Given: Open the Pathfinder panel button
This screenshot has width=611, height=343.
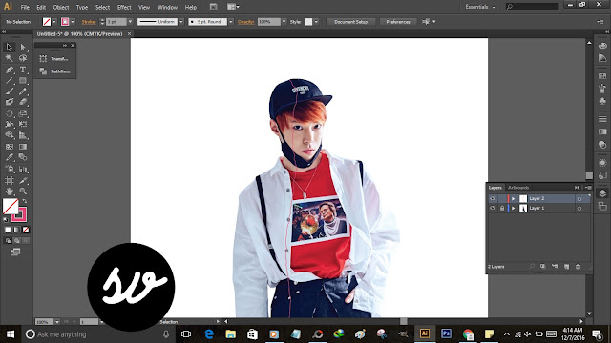Looking at the screenshot, I should pyautogui.click(x=55, y=71).
